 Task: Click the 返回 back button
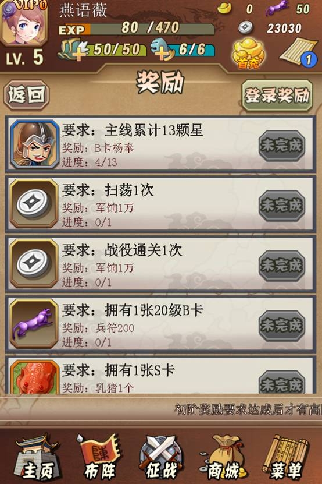27,95
